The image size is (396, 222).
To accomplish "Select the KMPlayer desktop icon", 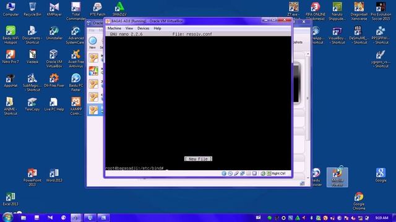I will [54, 9].
